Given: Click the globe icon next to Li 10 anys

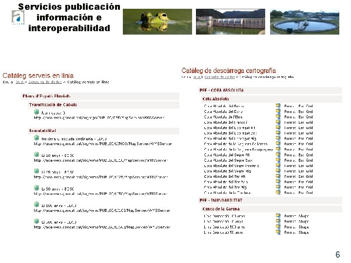Looking at the screenshot, I should point(37,154).
